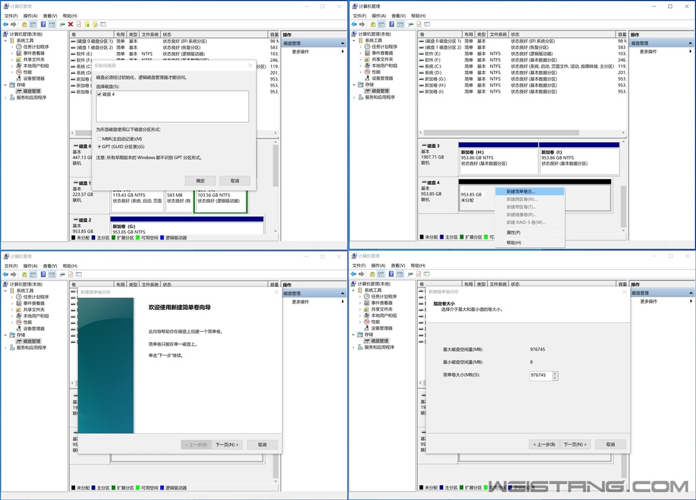
Task: Choose 新建简单卷(I)... from context menu
Action: coord(530,191)
